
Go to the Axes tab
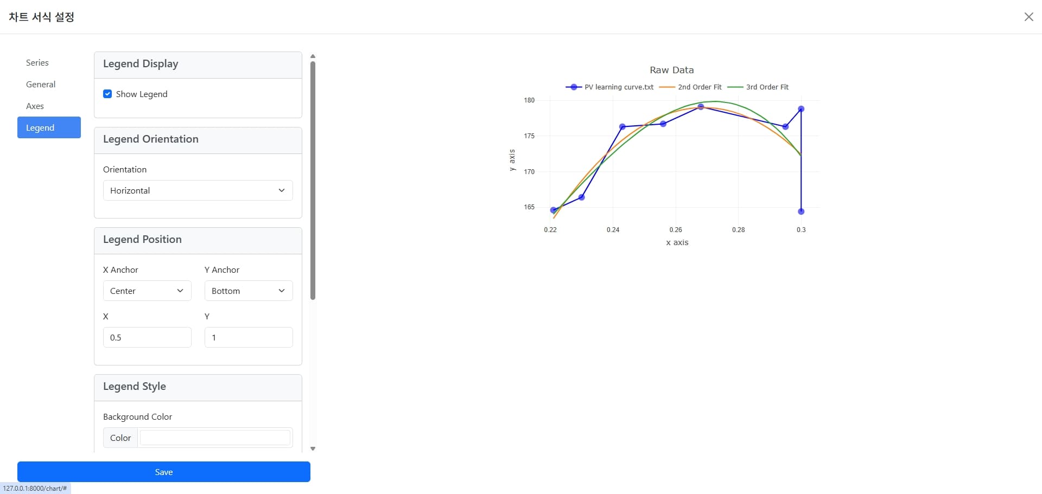pos(35,106)
